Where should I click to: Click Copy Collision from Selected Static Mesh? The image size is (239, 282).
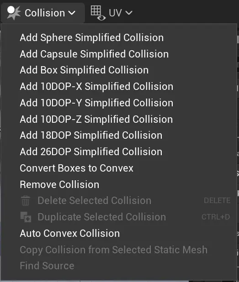114,250
